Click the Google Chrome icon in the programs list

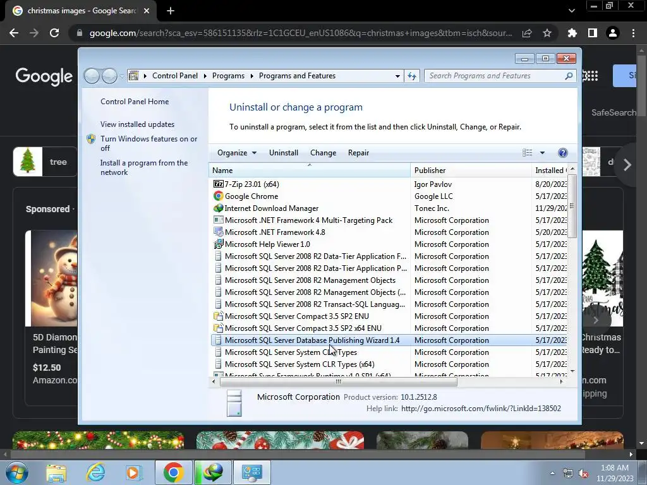[x=218, y=196]
